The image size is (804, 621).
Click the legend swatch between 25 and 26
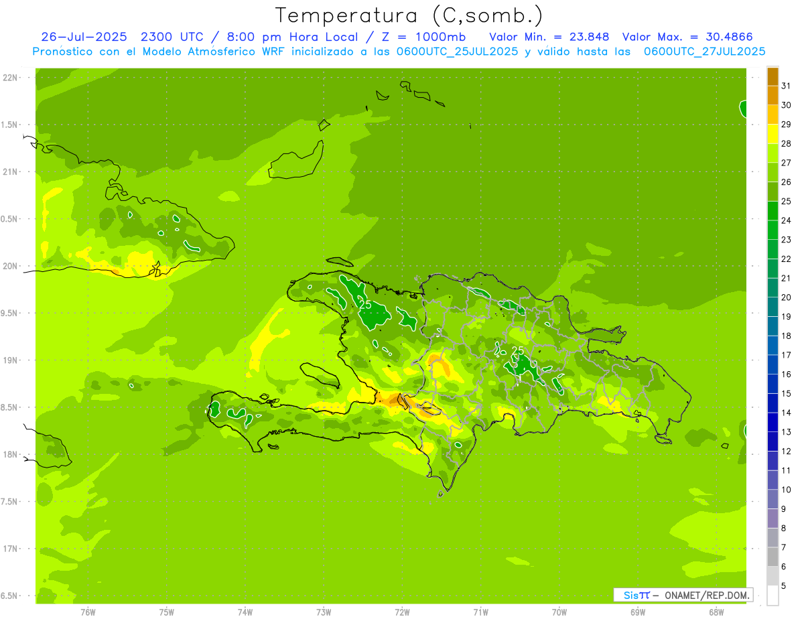773,192
